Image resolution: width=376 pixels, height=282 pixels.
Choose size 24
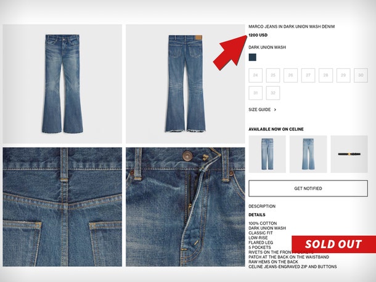click(255, 75)
